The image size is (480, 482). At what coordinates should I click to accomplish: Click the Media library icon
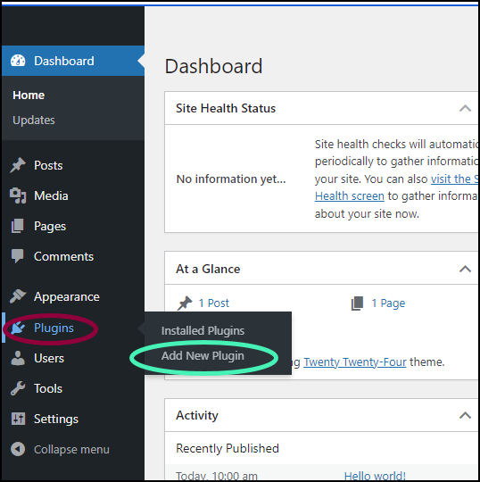(18, 195)
